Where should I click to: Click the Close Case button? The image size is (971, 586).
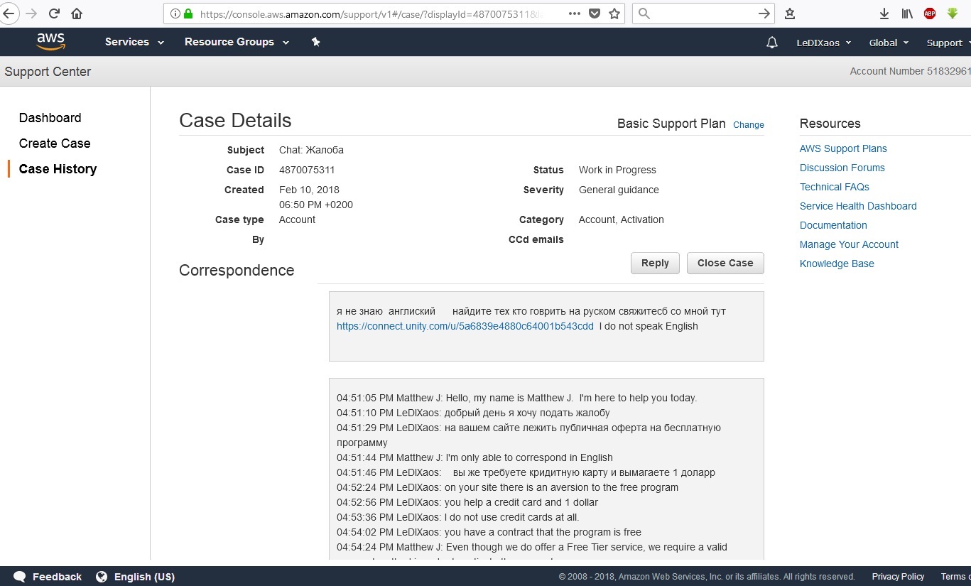pos(725,263)
